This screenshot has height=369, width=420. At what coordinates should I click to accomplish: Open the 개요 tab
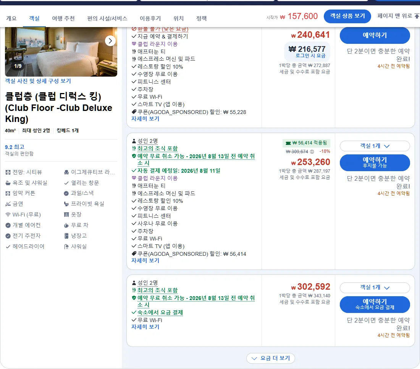[11, 18]
